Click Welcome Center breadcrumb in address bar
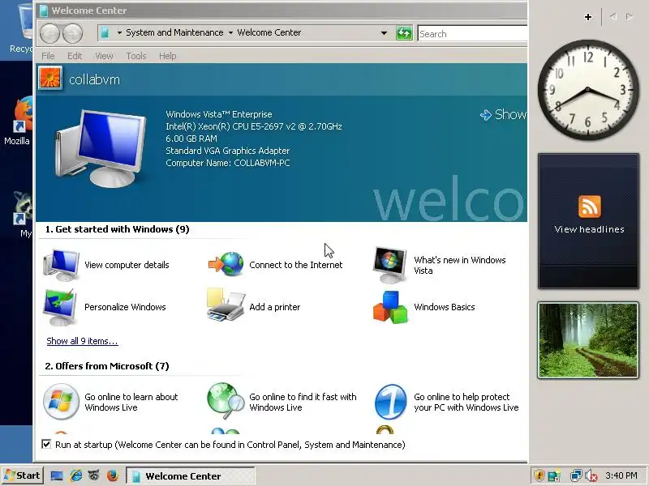This screenshot has width=649, height=486. pyautogui.click(x=269, y=32)
